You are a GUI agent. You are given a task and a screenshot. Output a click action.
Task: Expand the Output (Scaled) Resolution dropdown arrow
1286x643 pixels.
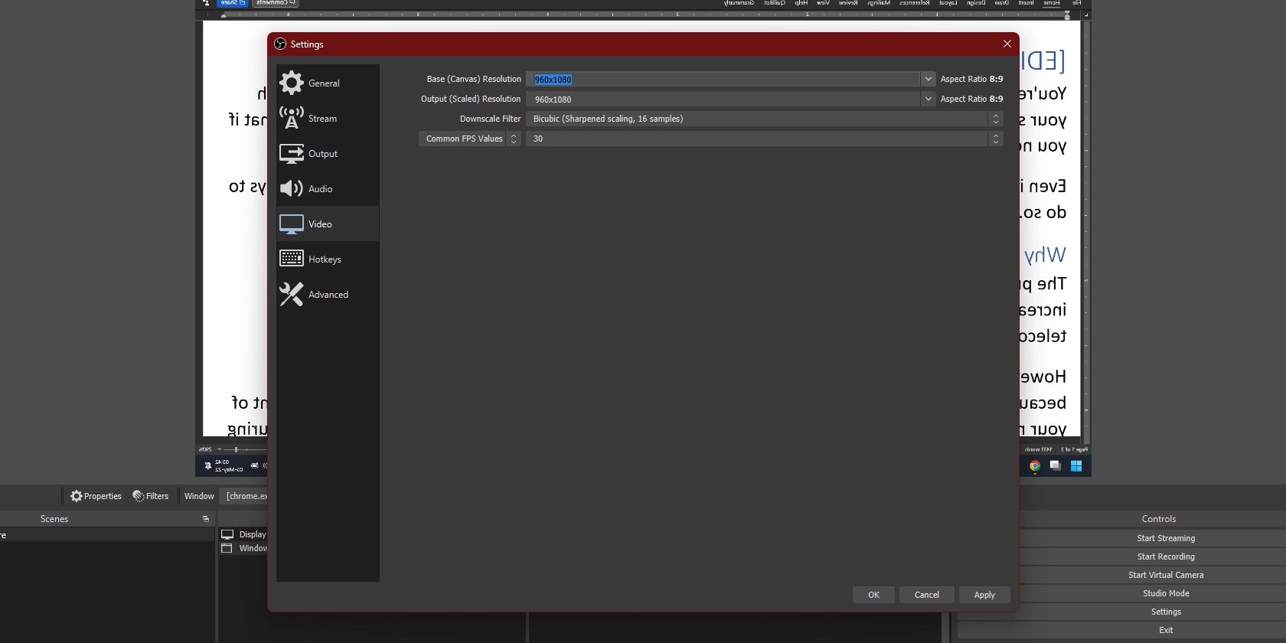click(x=928, y=99)
